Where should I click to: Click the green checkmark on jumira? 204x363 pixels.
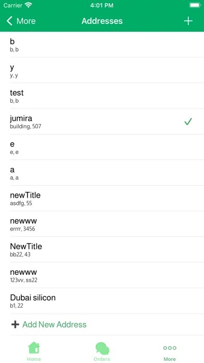point(188,122)
